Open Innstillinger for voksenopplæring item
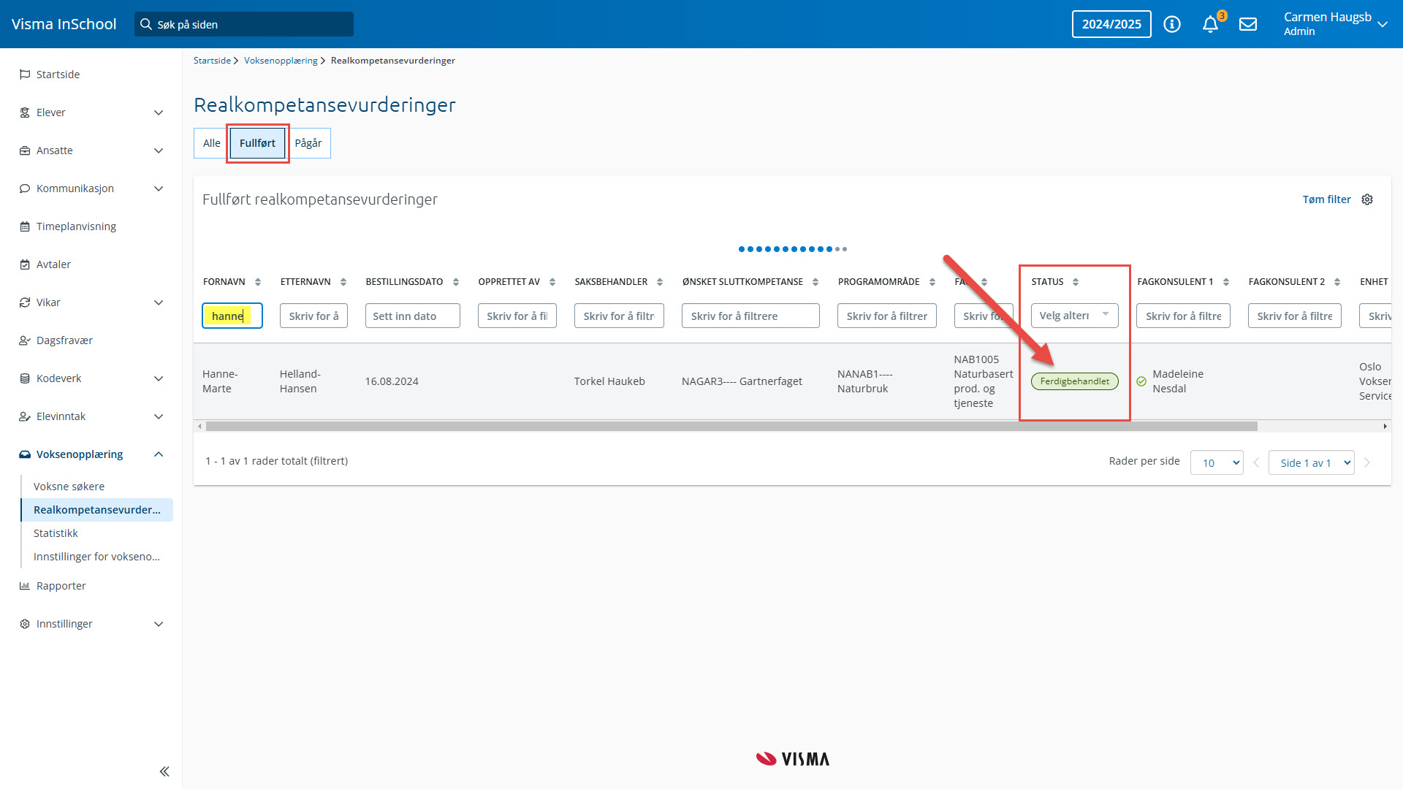The image size is (1403, 789). coord(96,557)
